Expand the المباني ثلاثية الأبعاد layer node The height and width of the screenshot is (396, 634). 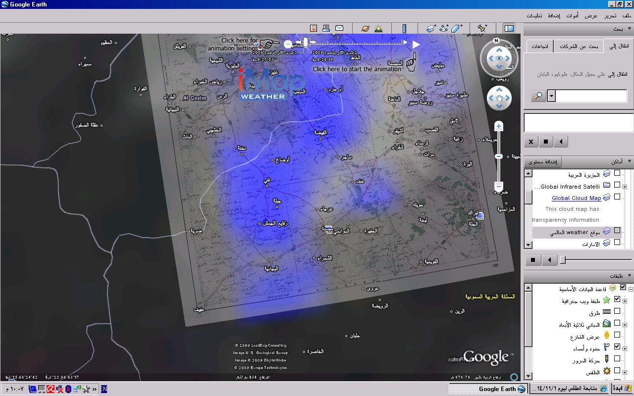point(625,325)
